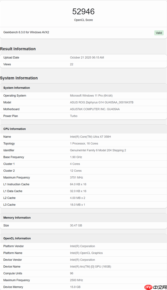Select the Intel Core Ultra X7 358H name

[92, 137]
